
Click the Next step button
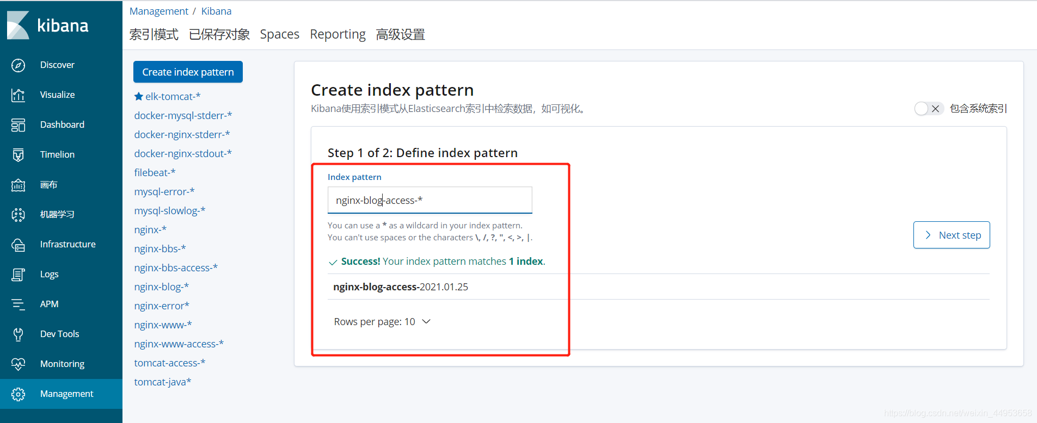coord(952,235)
